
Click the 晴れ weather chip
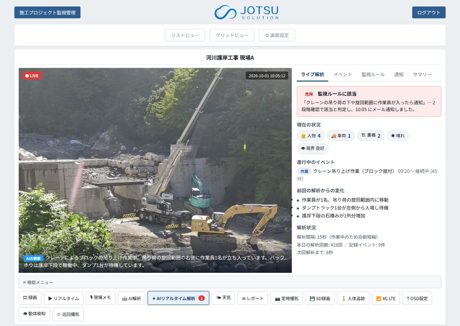(x=398, y=136)
